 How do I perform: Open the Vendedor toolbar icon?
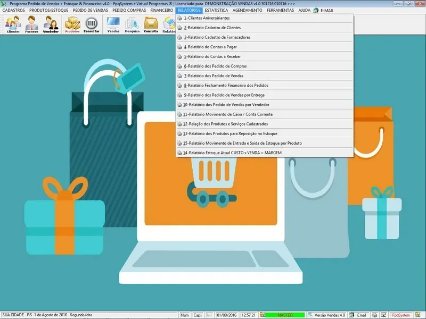click(x=51, y=24)
